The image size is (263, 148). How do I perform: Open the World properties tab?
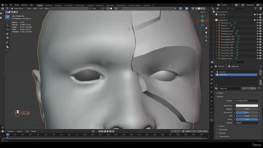(x=212, y=87)
